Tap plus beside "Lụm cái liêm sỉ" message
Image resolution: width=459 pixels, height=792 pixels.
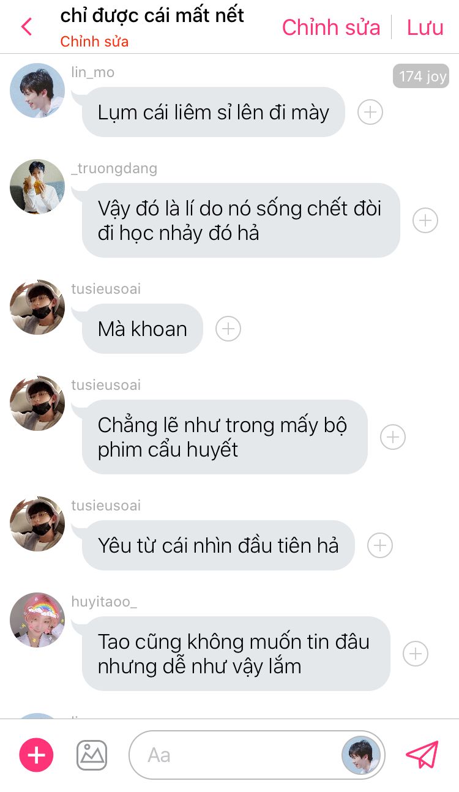coord(370,112)
